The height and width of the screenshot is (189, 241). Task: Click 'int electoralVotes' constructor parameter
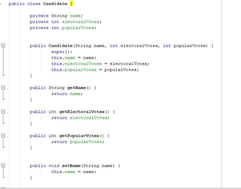134,46
